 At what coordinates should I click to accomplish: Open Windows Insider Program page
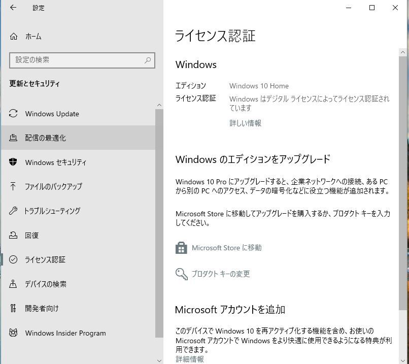click(x=78, y=333)
